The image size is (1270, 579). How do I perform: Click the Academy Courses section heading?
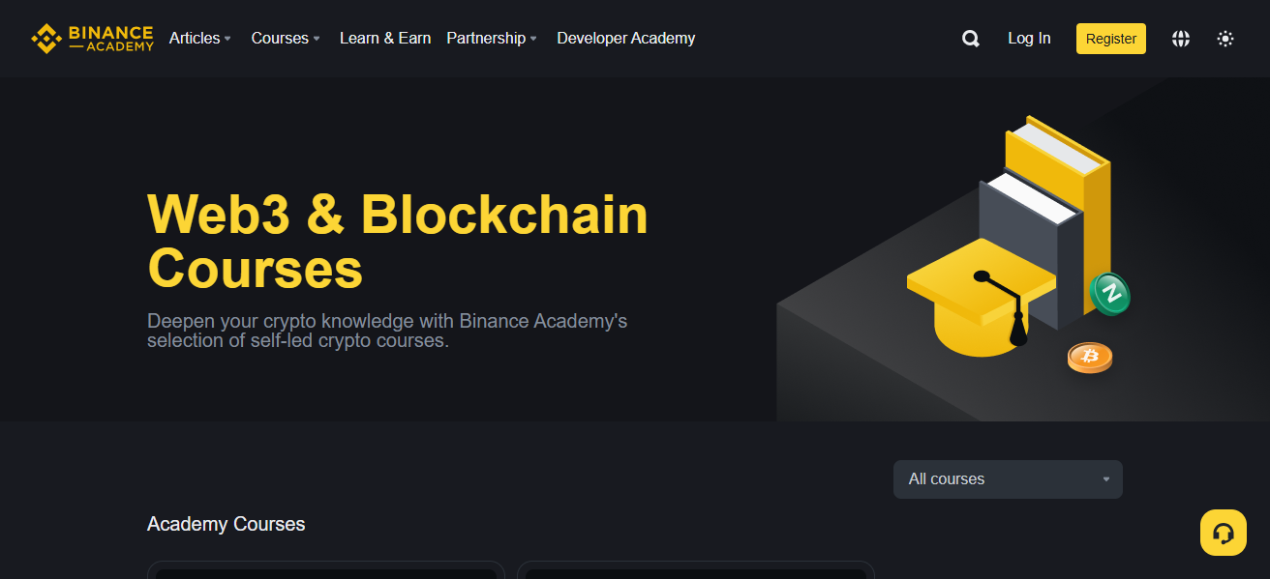(227, 524)
